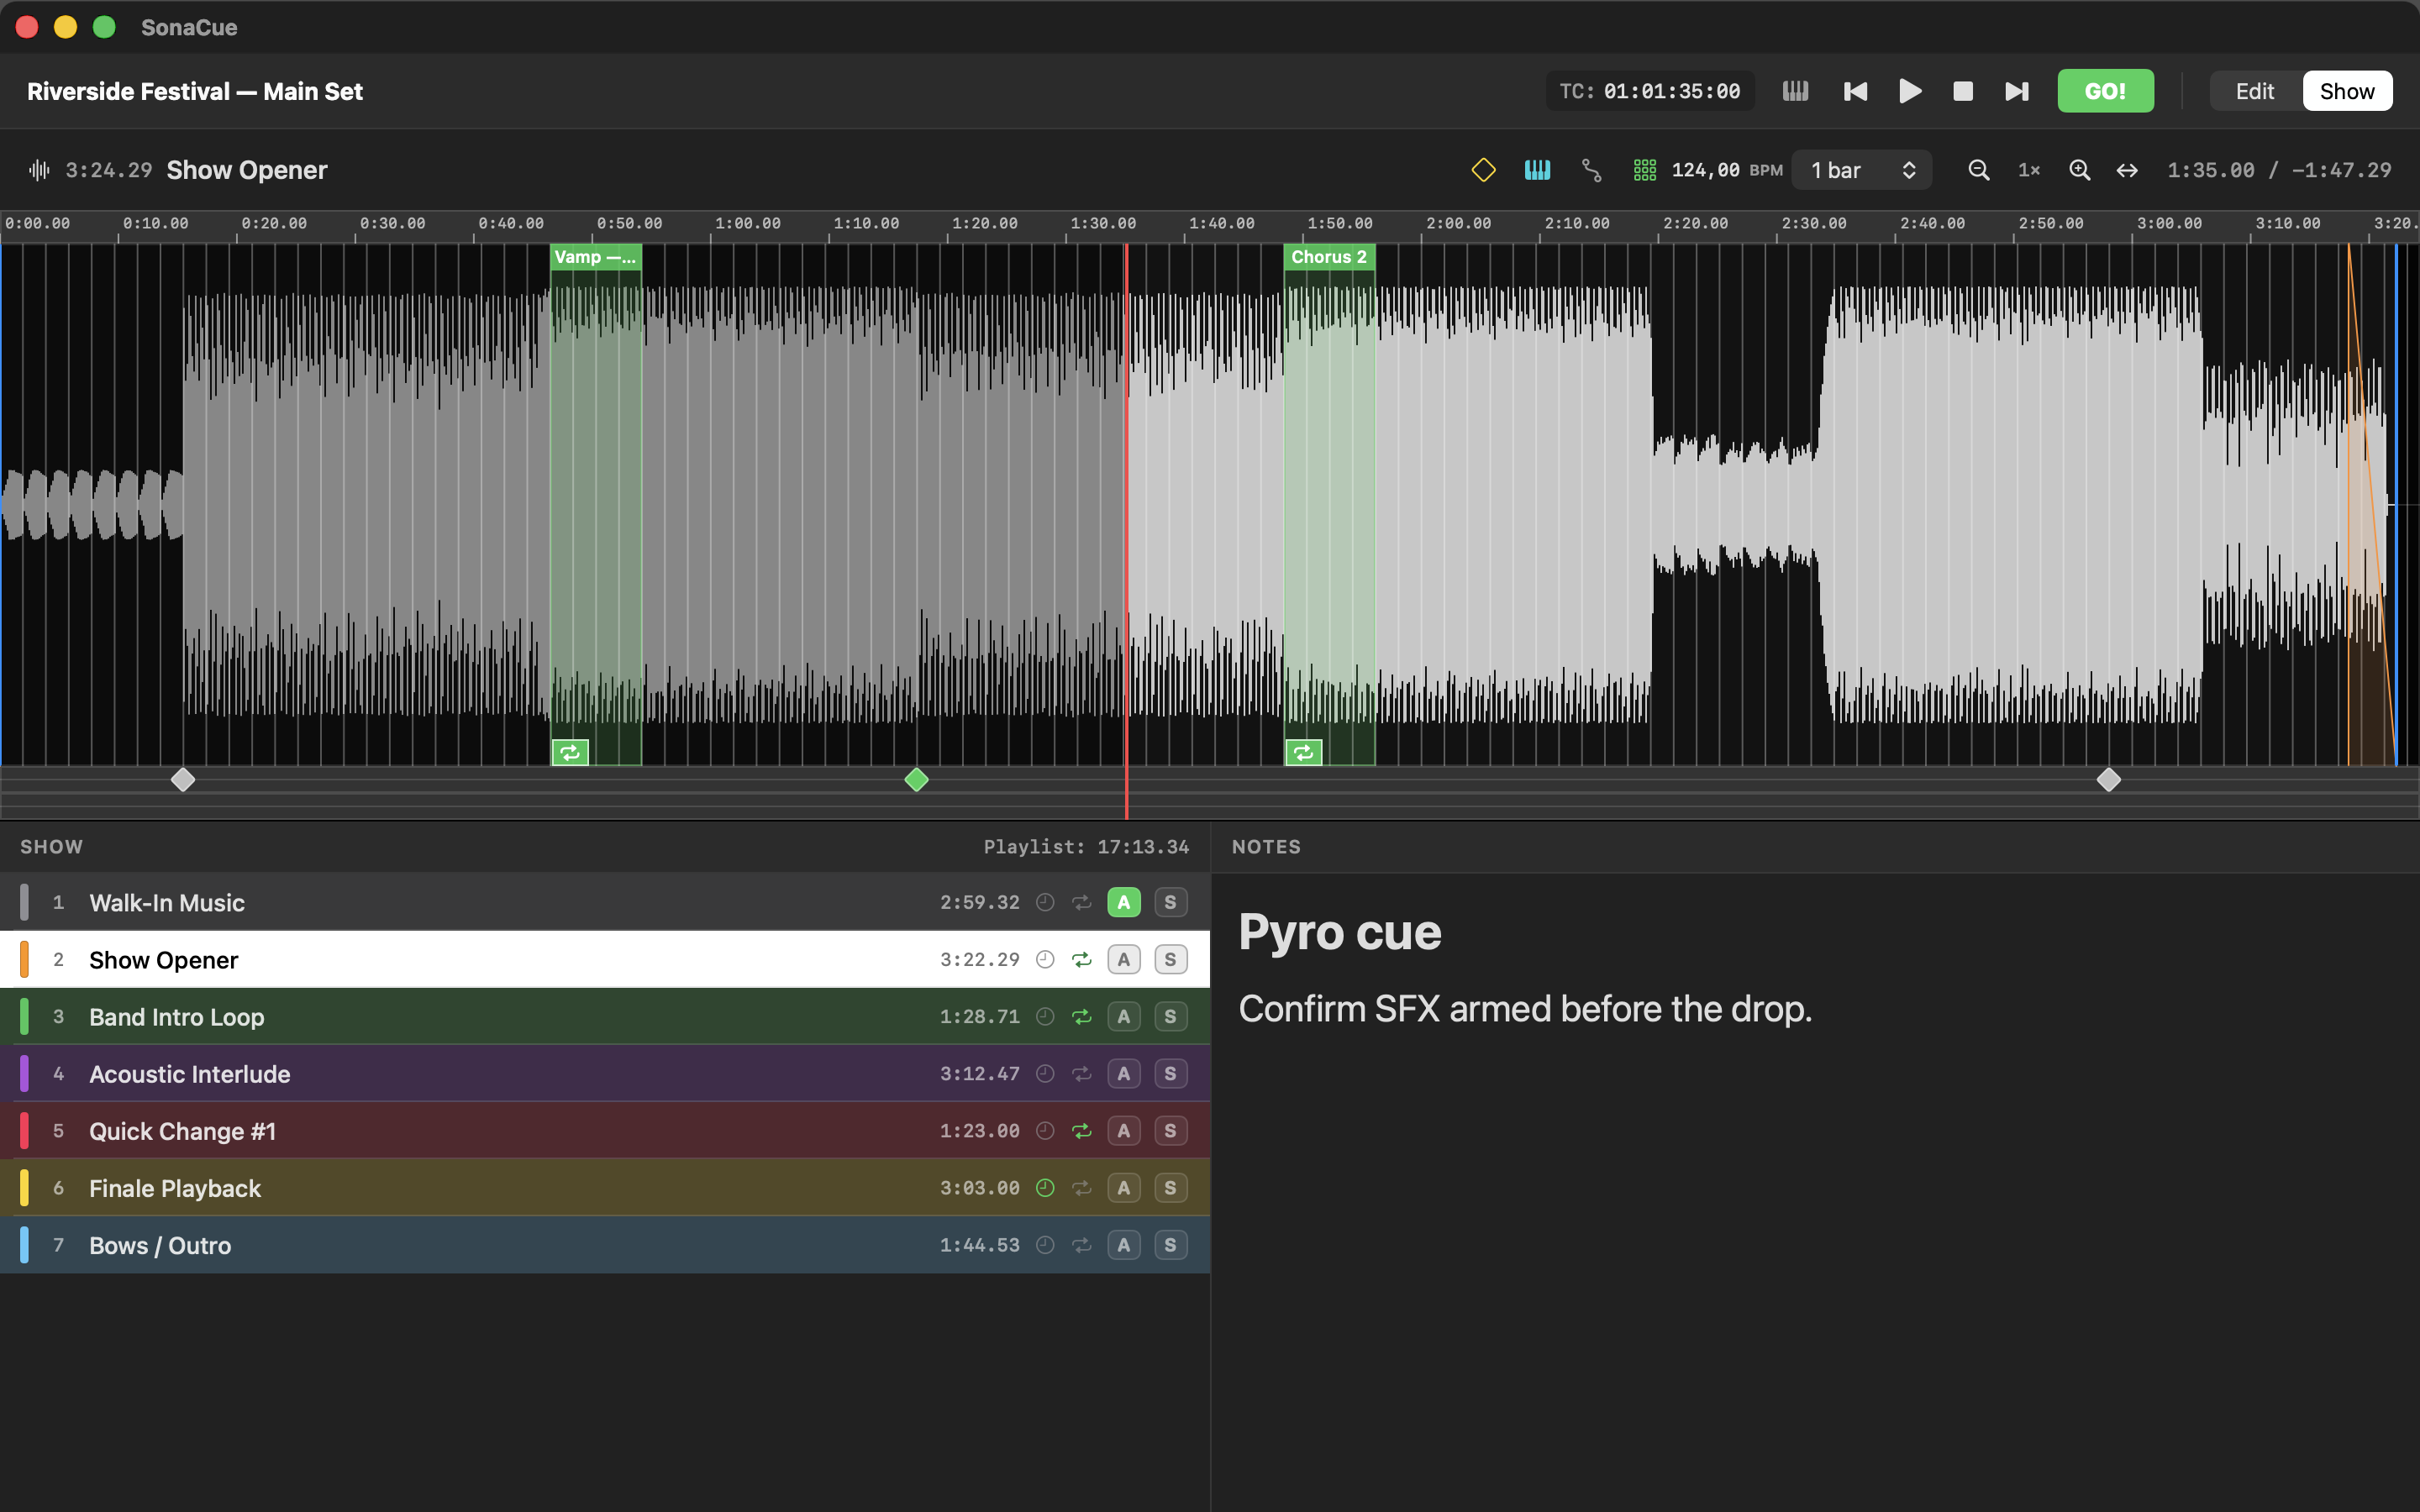This screenshot has width=2420, height=1512.
Task: Select the Bows / Outro row
Action: (x=605, y=1244)
